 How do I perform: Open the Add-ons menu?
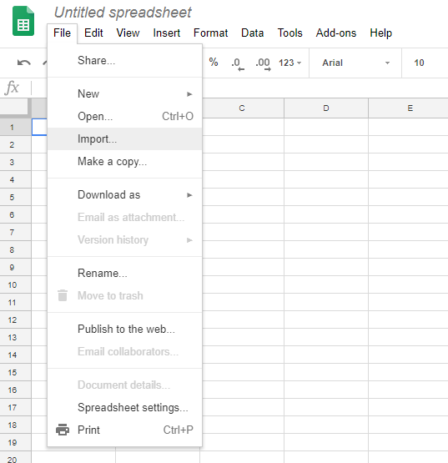336,33
